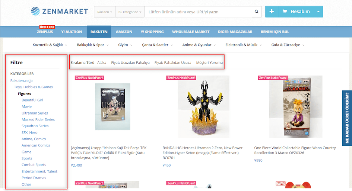Filter by Anime, Comics category
The image size is (352, 191).
point(34,139)
